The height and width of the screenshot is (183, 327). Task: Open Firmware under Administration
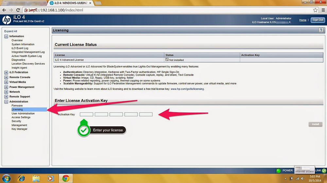click(17, 106)
